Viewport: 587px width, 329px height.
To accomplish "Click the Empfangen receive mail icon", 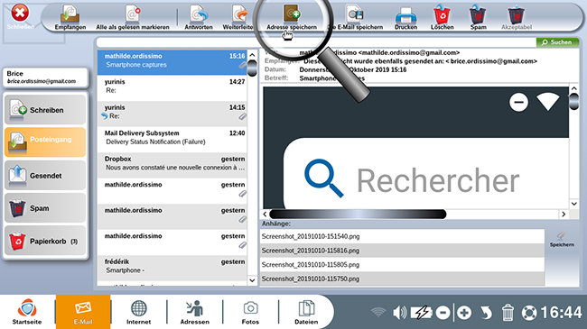I will tap(70, 17).
